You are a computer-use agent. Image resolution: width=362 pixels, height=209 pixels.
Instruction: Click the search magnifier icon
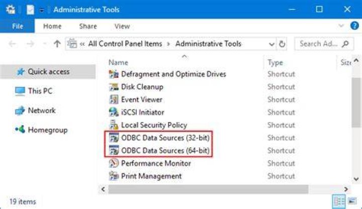[x=345, y=44]
